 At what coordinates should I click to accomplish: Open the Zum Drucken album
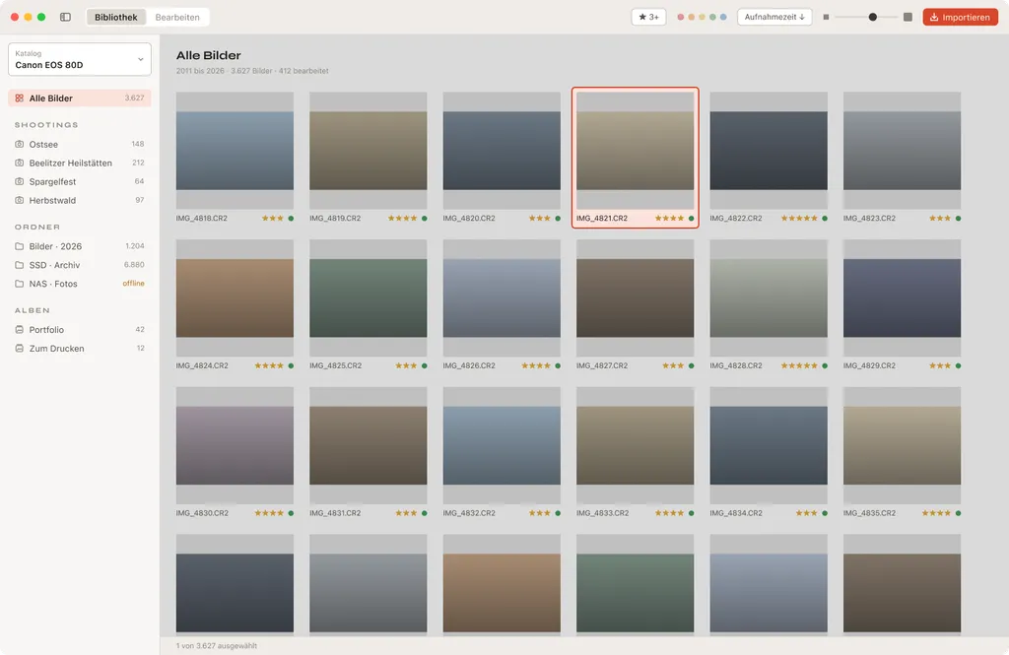(80, 348)
